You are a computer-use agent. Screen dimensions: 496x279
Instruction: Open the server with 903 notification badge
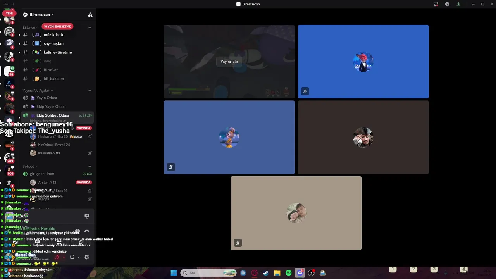point(9,170)
